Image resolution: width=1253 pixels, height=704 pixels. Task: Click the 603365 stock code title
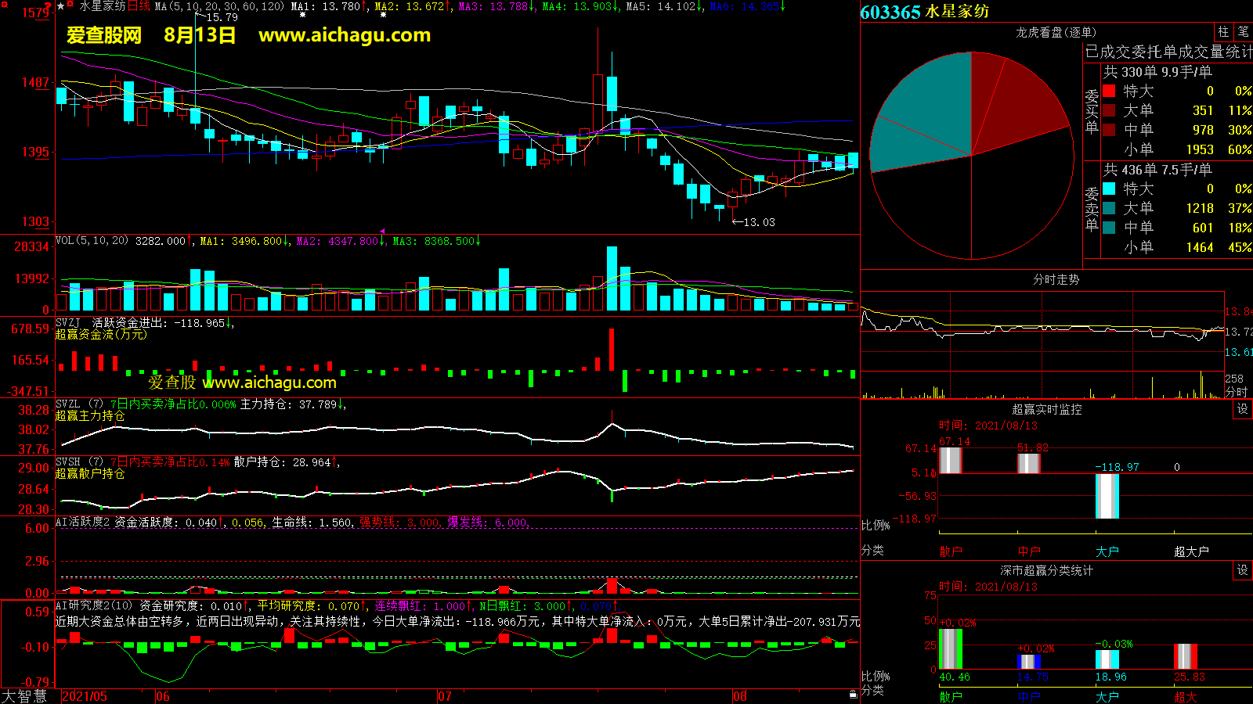click(x=890, y=13)
